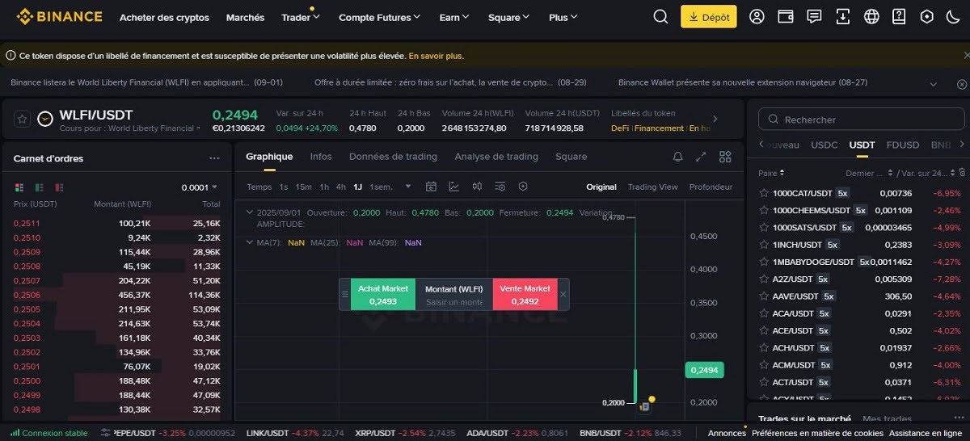Click the Rechercher pair search field

point(861,120)
